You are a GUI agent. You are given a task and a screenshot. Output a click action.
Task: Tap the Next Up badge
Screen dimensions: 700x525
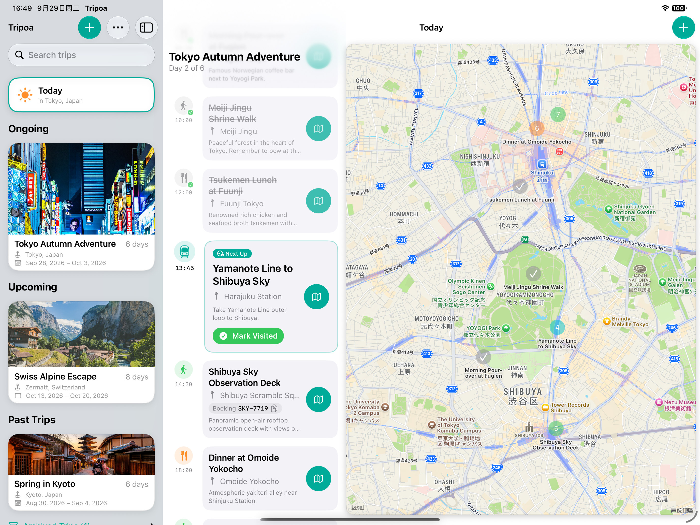(232, 254)
